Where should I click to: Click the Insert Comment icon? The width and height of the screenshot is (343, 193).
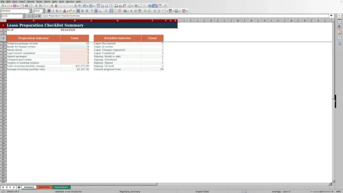point(140,6)
